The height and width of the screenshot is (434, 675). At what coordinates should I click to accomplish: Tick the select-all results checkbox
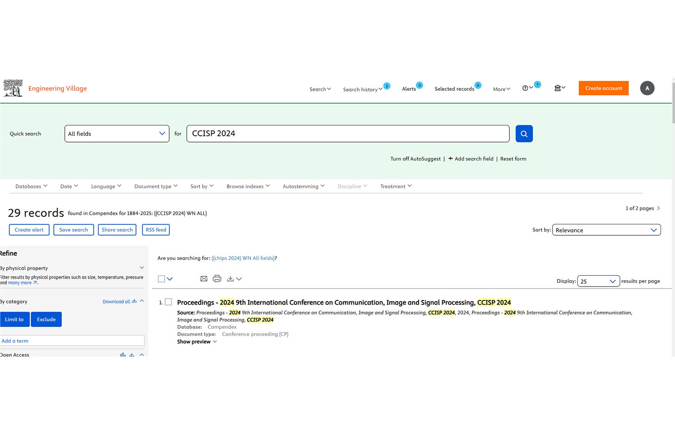(x=162, y=279)
